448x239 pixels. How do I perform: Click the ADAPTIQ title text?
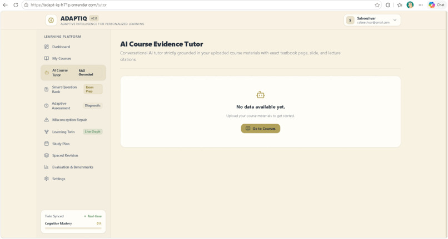(74, 18)
